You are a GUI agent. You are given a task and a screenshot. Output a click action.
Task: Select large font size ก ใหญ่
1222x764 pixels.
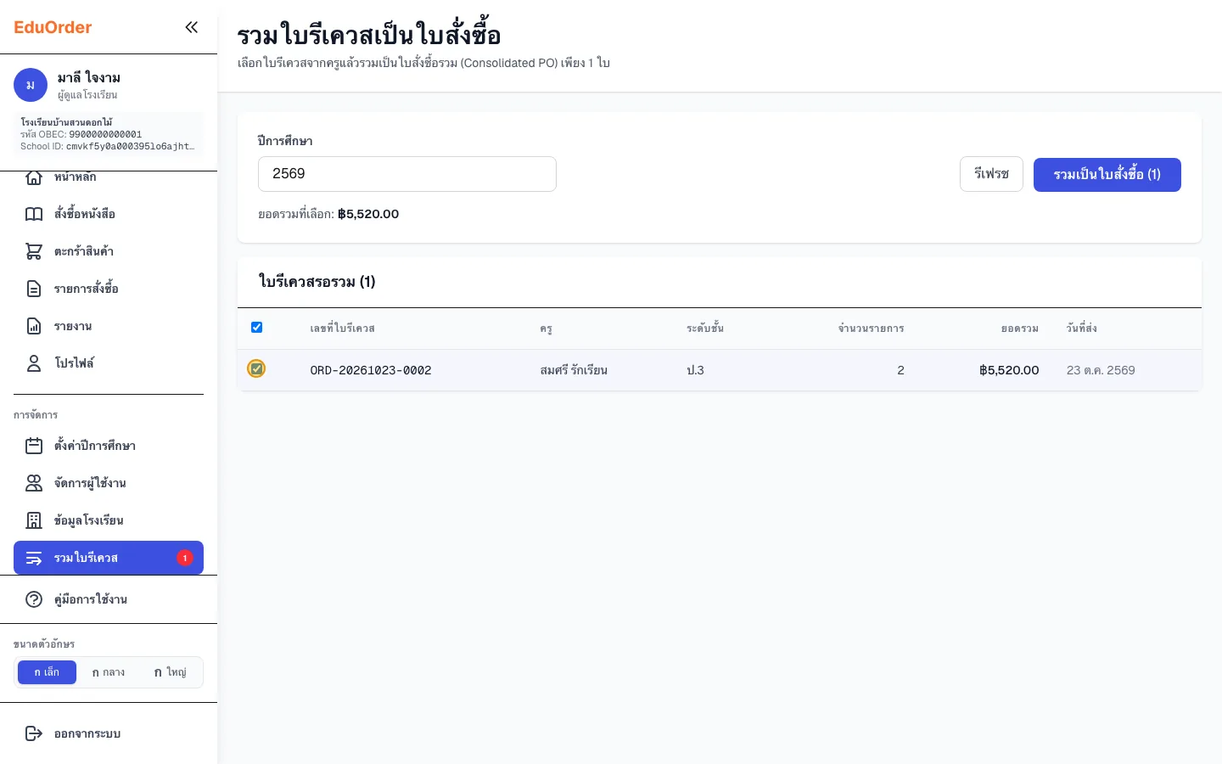170,672
